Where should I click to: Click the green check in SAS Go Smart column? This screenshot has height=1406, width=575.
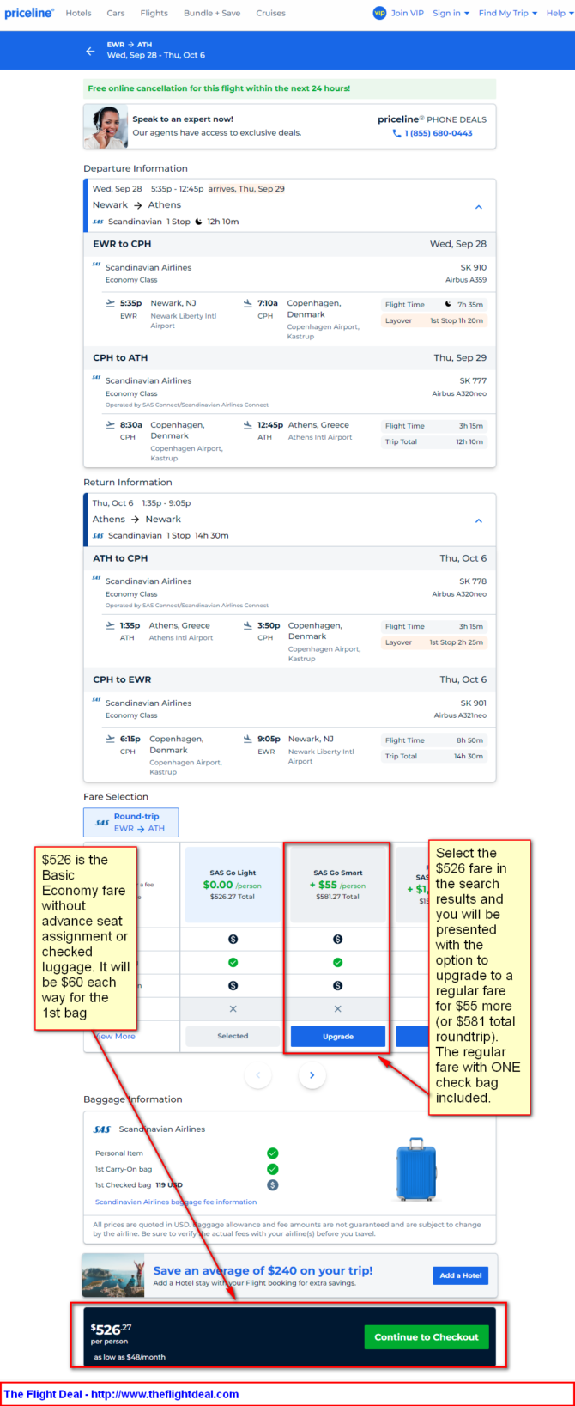tap(337, 962)
